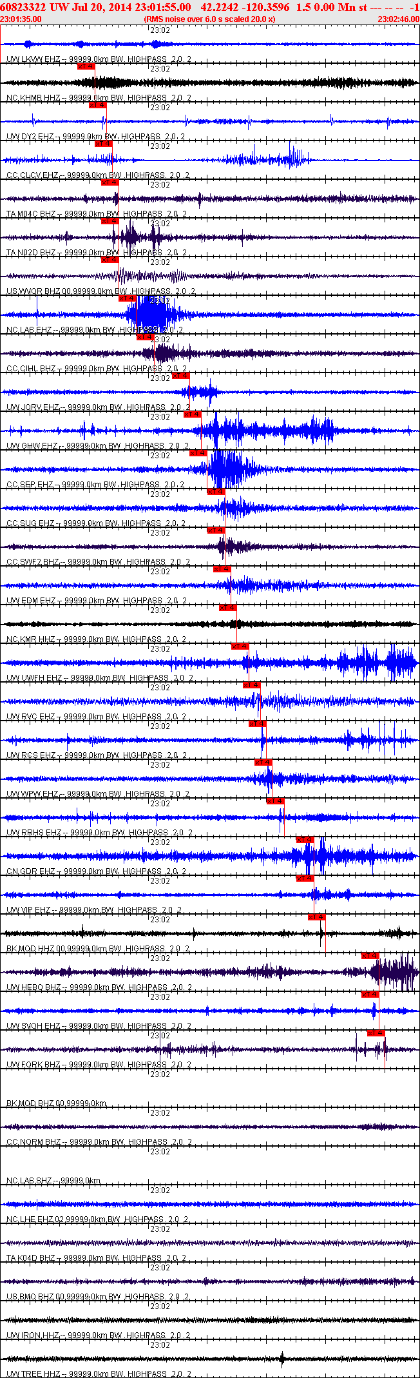Click the red pick flag on CC SWF2 trace

tap(216, 530)
